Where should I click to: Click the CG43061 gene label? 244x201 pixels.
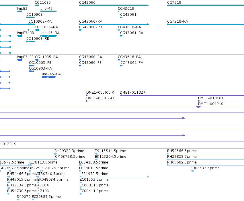(x=128, y=14)
